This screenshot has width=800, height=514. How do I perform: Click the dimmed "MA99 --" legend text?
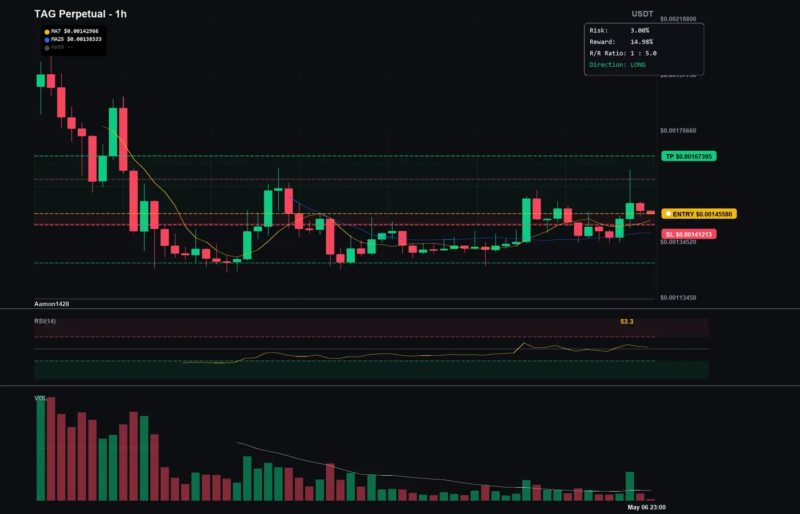(x=62, y=47)
